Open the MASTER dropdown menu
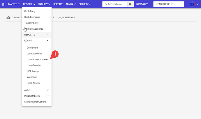Viewport: 201px width, 119px height. [x=14, y=4]
